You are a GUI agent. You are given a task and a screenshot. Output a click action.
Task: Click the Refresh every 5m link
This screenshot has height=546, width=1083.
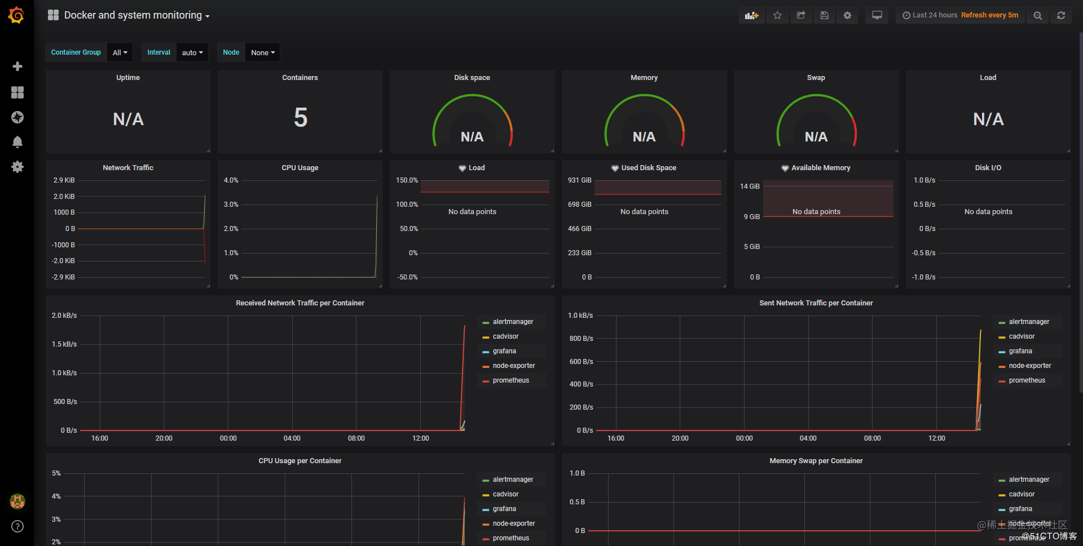[x=989, y=15]
